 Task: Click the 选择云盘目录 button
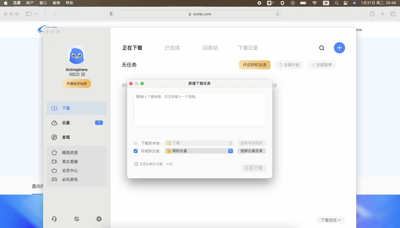click(x=251, y=151)
